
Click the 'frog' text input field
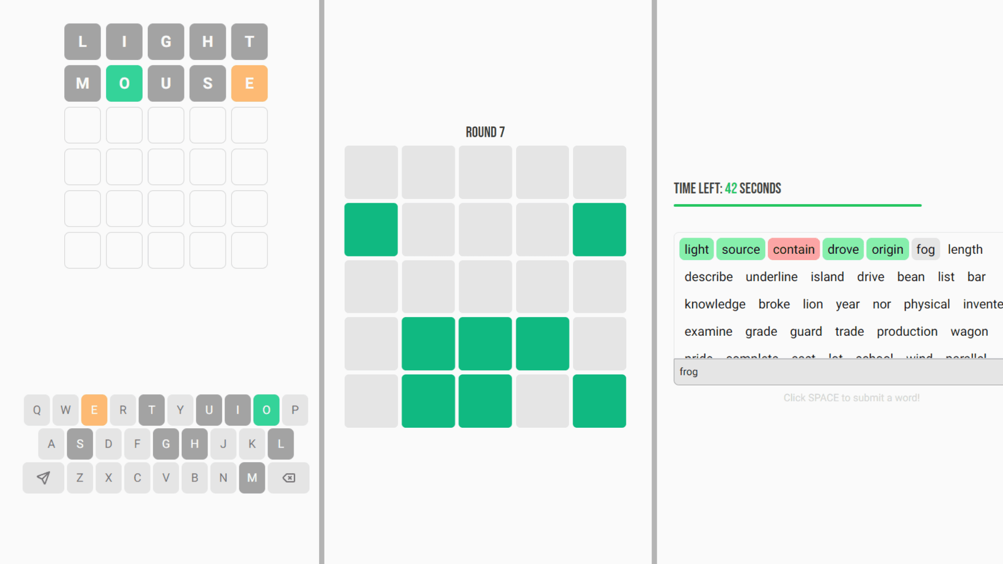click(836, 371)
